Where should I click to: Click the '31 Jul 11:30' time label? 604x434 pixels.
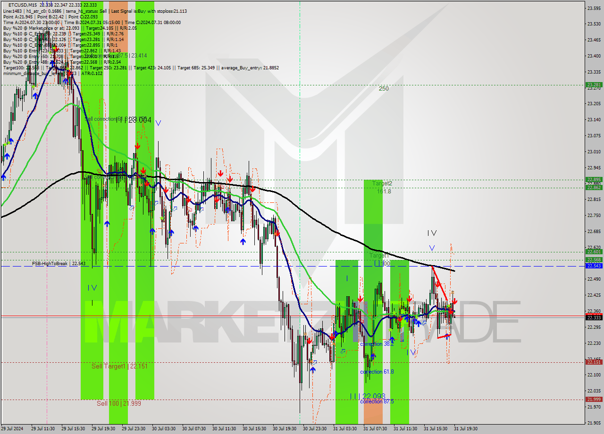point(405,429)
